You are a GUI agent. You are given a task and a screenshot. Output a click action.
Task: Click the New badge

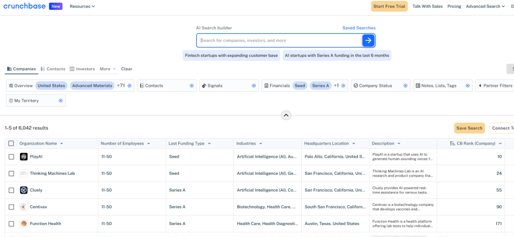tap(56, 6)
